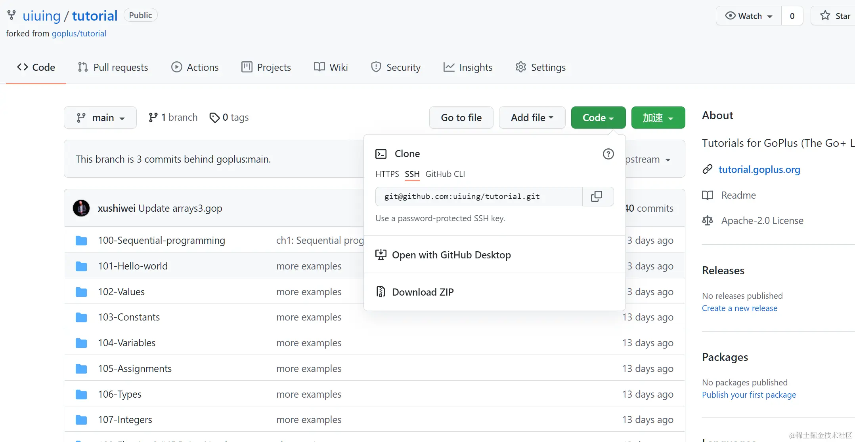Switch clone method to GitHub CLI
This screenshot has width=855, height=442.
(x=445, y=174)
